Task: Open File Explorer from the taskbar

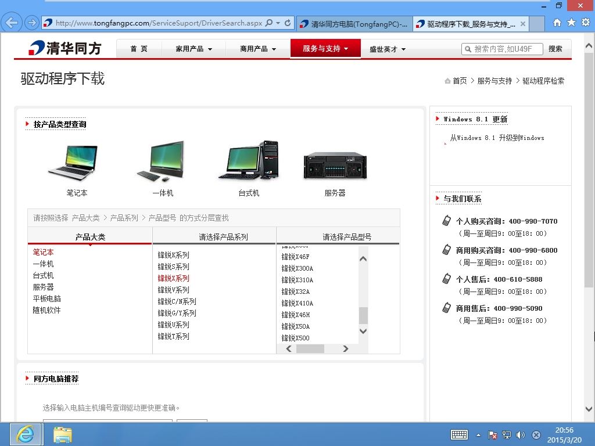Action: click(x=63, y=434)
